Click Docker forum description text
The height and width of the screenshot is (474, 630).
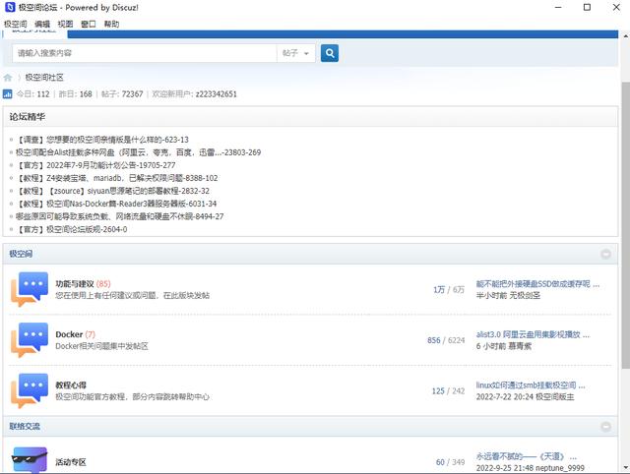click(x=101, y=346)
